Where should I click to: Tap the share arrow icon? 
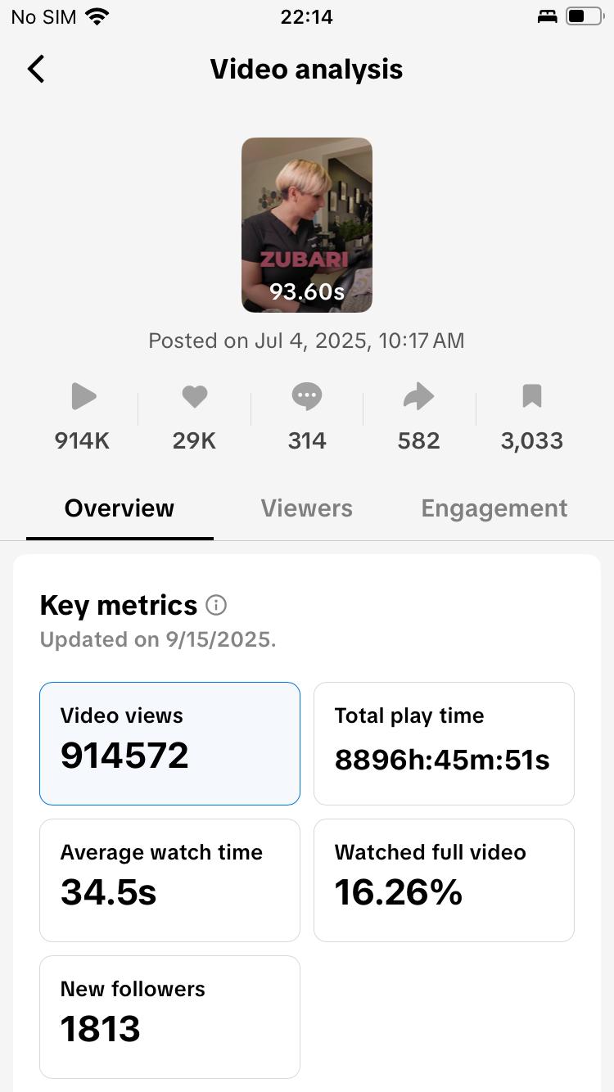(x=418, y=397)
